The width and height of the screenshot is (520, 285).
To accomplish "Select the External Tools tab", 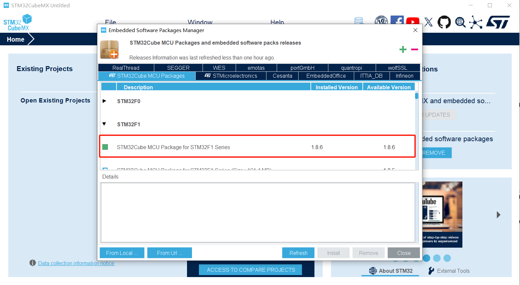I will pos(449,271).
